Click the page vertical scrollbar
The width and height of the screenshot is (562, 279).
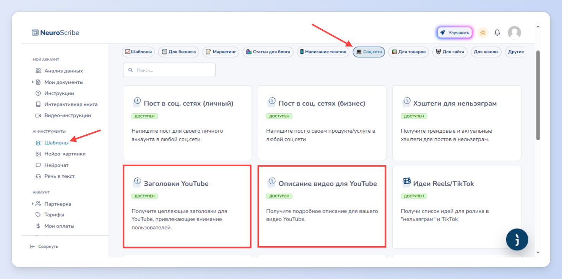[x=538, y=95]
